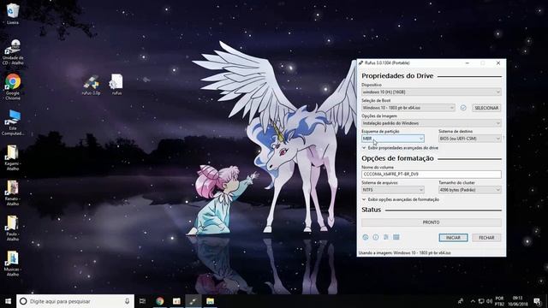Open Kagami folder shortcut on desktop
Image resolution: width=548 pixels, height=308 pixels.
pos(13,157)
